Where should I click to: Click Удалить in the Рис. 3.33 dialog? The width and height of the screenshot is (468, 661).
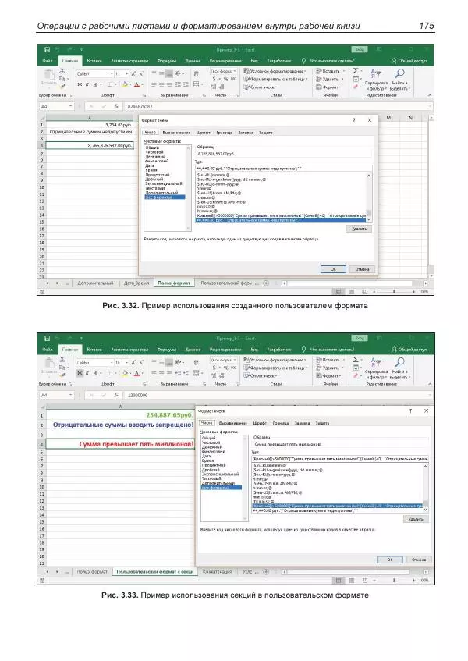[416, 519]
